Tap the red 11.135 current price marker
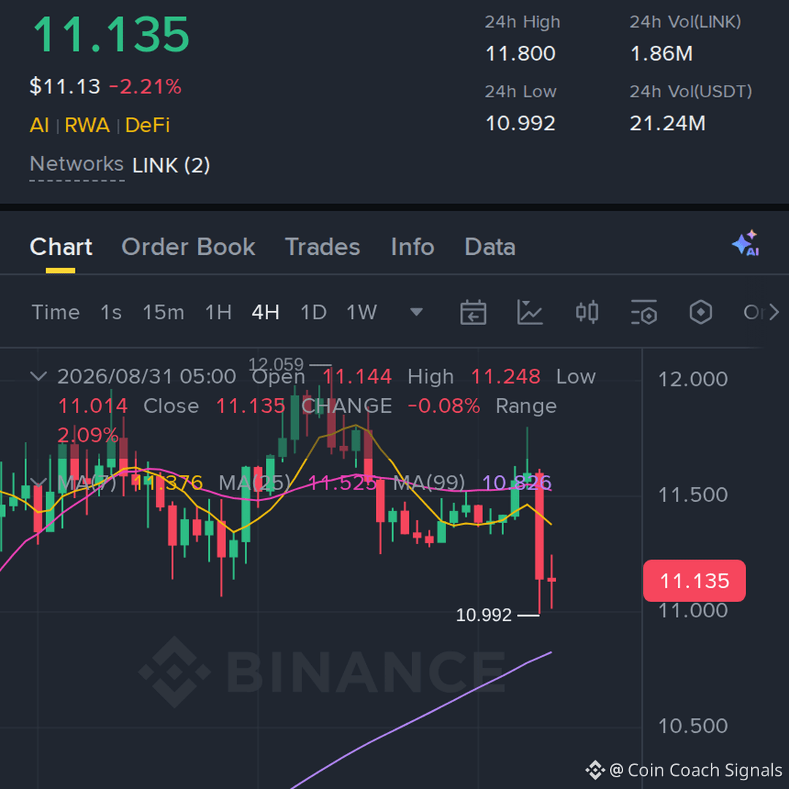Screen dimensions: 789x789 695,581
